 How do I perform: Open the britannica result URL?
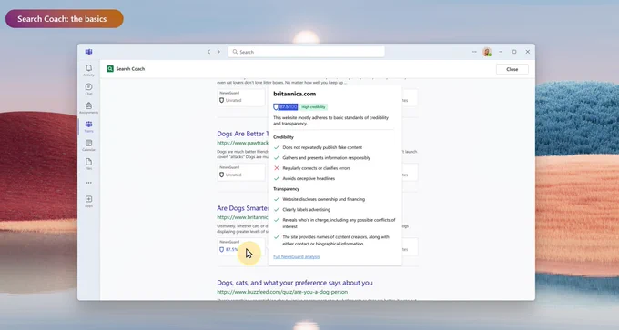[242, 217]
